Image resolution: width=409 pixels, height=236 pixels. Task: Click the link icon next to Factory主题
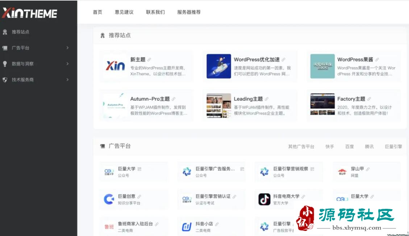click(x=369, y=99)
